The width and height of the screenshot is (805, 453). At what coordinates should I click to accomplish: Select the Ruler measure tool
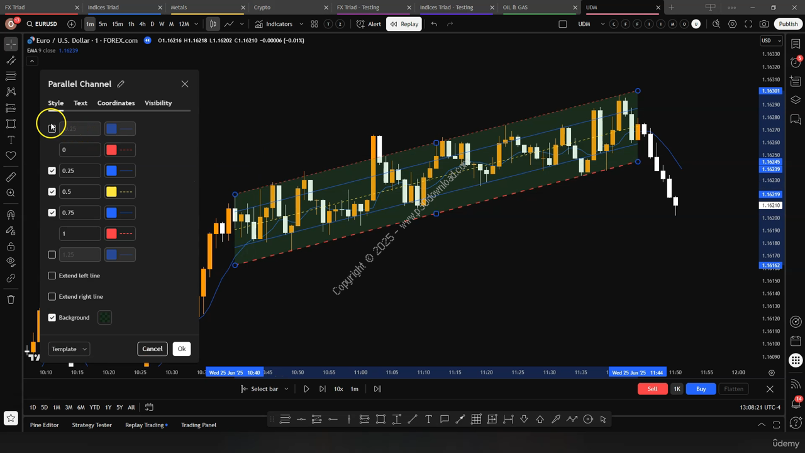click(x=11, y=177)
